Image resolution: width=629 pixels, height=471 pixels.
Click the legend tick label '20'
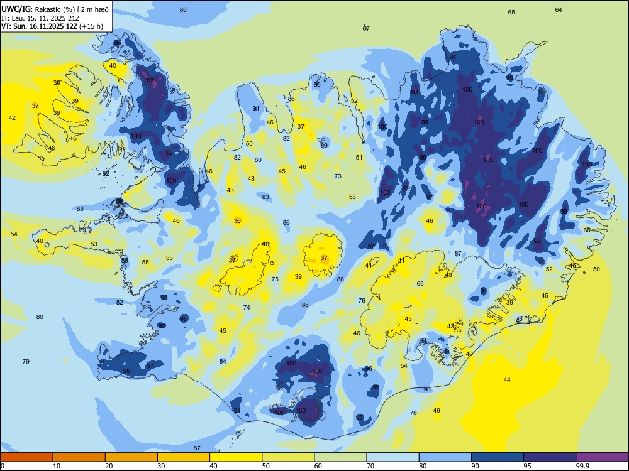pos(109,466)
